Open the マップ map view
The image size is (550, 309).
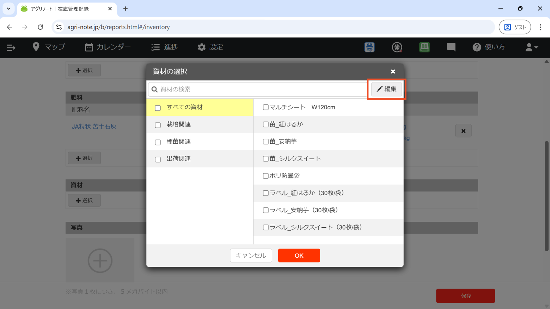(49, 47)
